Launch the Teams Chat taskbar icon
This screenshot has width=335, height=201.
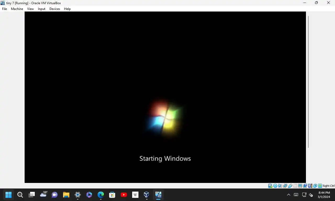[55, 195]
